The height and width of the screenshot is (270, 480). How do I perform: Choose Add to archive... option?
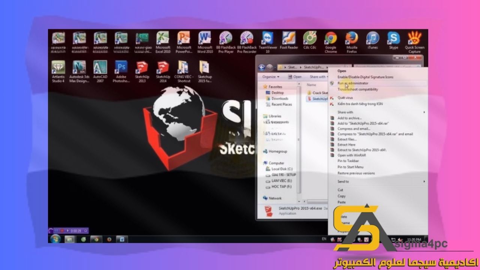click(349, 118)
